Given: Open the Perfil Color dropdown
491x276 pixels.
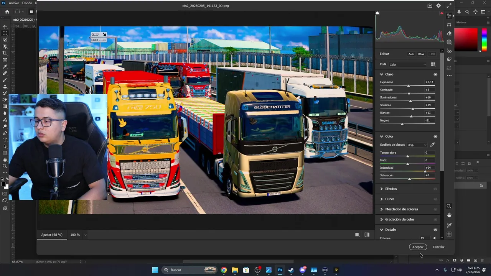Looking at the screenshot, I should [407, 64].
